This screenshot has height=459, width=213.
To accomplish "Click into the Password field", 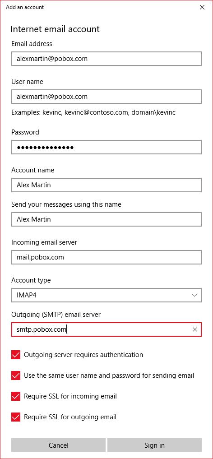I will [x=106, y=147].
